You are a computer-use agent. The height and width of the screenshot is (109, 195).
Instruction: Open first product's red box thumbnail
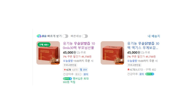click(48, 53)
